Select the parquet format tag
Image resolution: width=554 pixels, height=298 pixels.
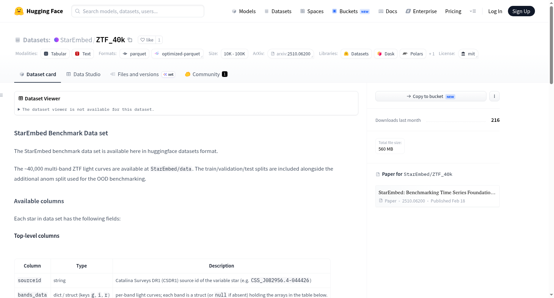tap(134, 54)
